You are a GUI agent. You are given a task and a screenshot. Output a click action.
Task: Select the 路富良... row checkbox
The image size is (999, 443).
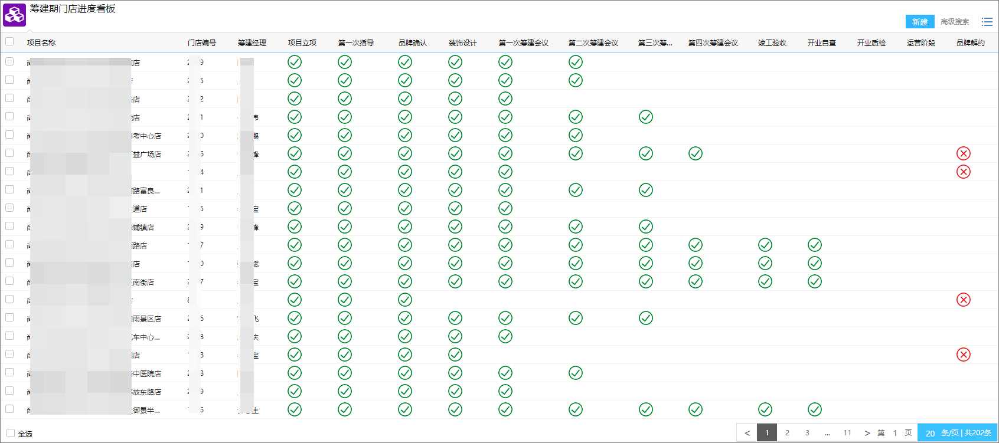tap(9, 189)
